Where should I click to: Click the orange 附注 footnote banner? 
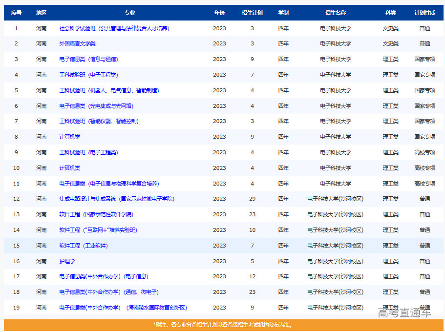(223, 325)
